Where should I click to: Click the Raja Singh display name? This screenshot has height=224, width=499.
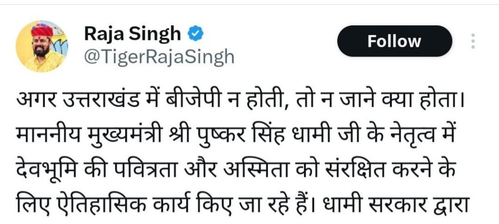point(133,34)
